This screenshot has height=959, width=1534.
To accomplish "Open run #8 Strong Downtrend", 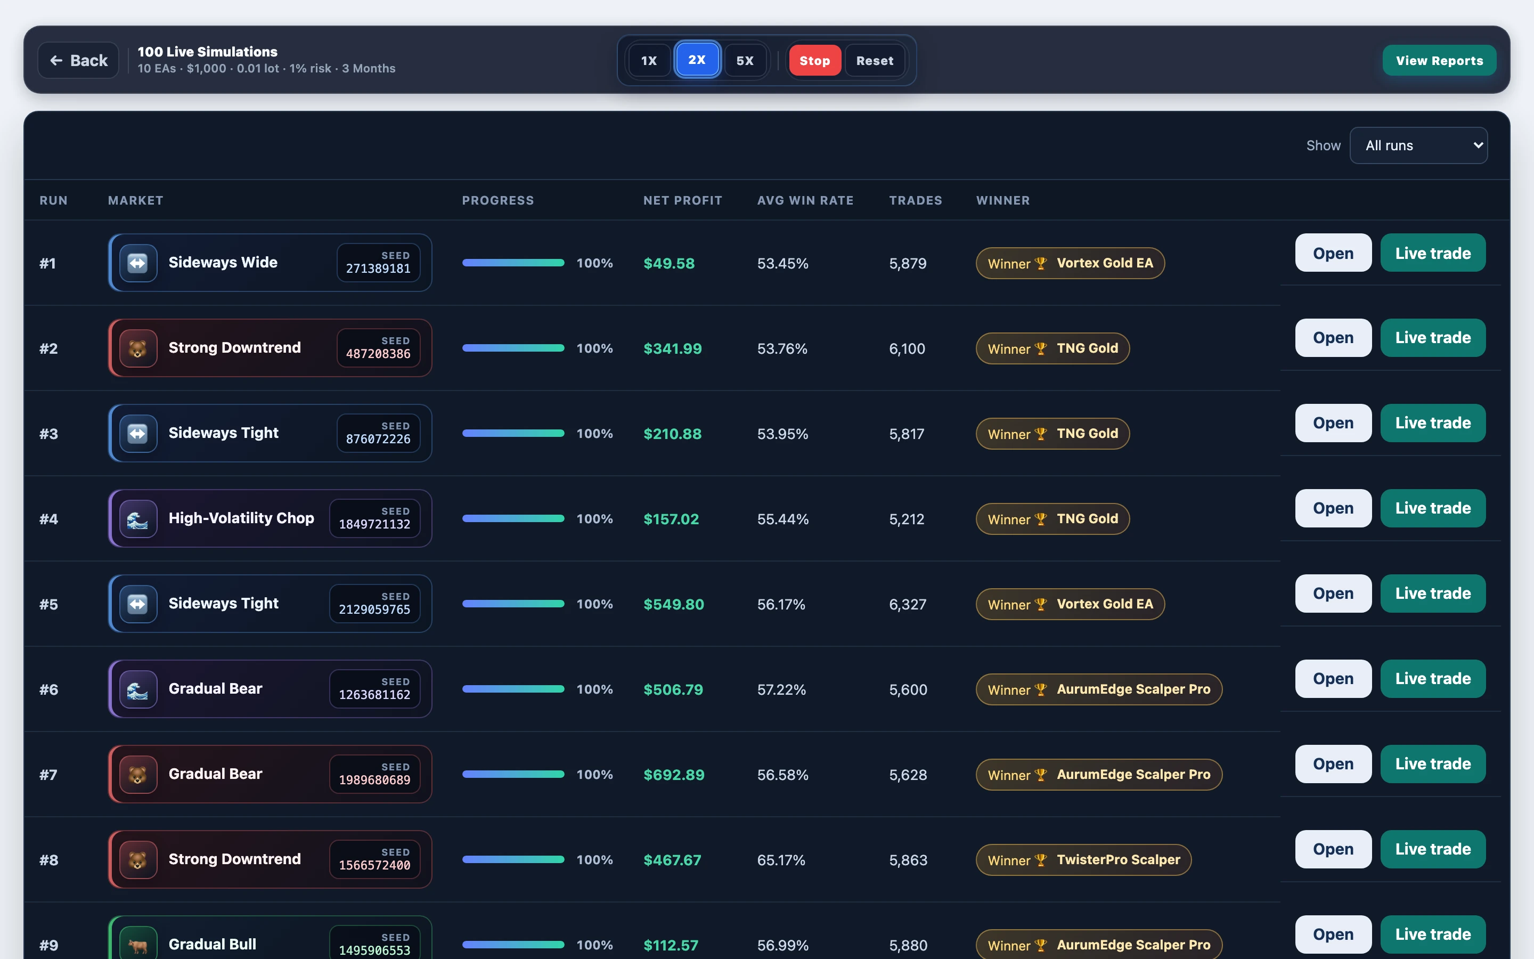I will tap(1333, 849).
